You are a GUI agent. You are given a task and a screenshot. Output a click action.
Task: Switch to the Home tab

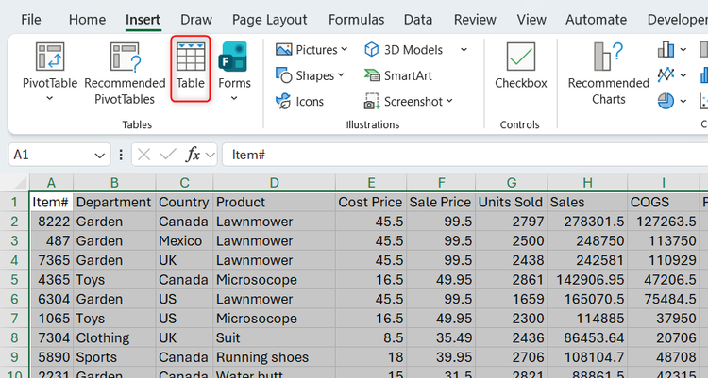pos(87,20)
